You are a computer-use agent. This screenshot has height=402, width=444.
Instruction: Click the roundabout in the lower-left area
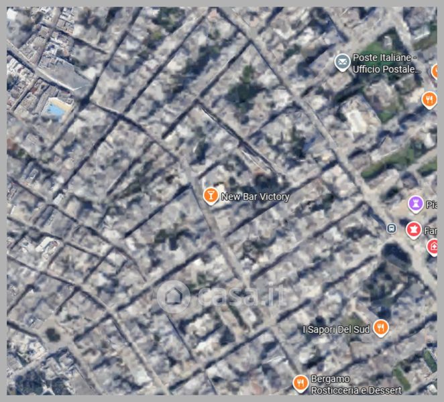click(x=52, y=334)
